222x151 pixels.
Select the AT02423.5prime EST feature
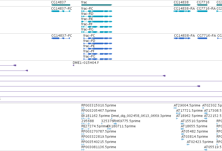coord(188,145)
